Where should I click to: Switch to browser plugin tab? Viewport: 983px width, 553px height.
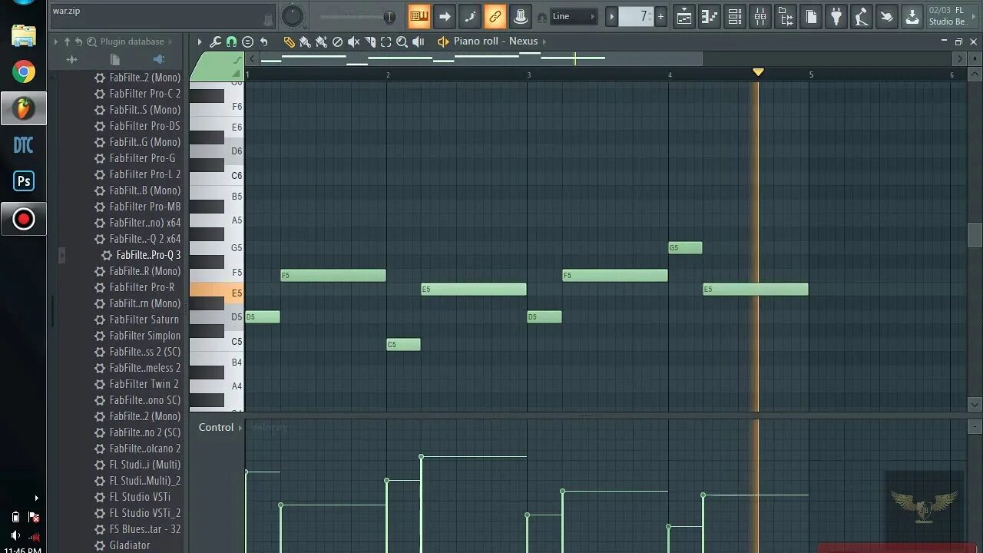click(x=159, y=59)
